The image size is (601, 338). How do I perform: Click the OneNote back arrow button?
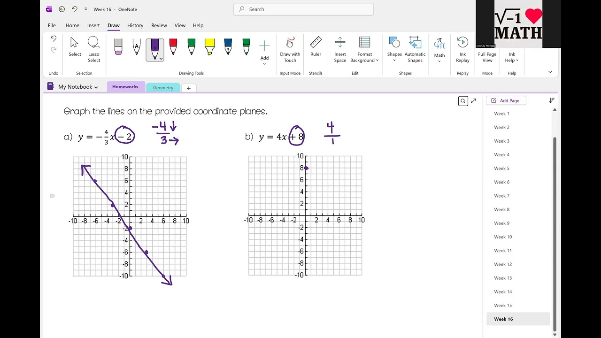coord(62,9)
